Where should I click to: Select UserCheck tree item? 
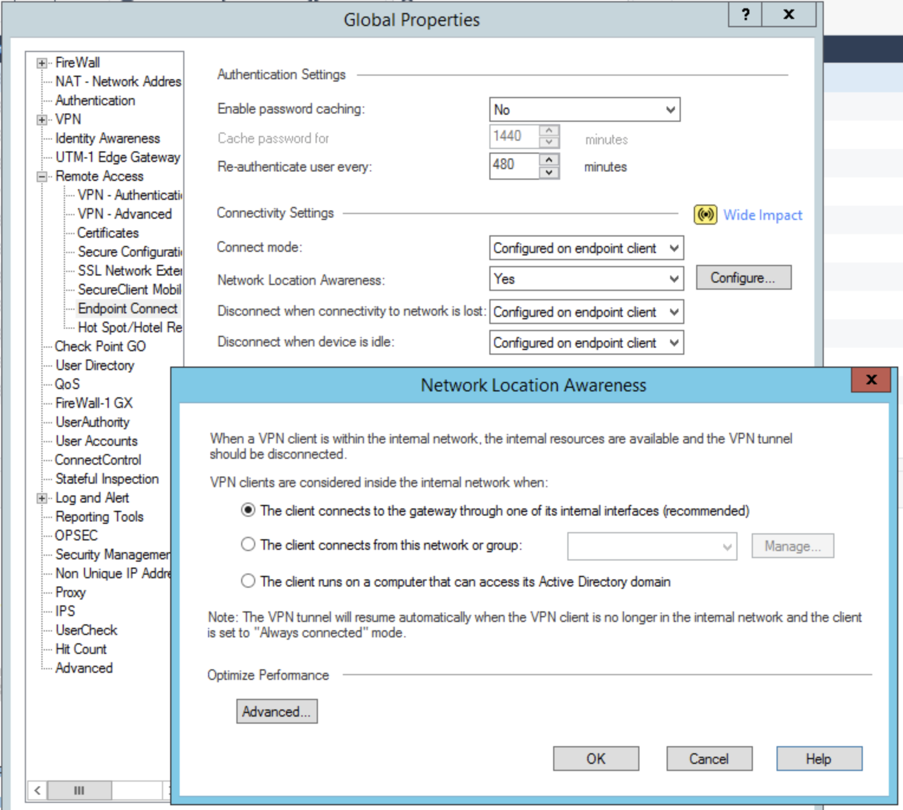click(x=86, y=630)
